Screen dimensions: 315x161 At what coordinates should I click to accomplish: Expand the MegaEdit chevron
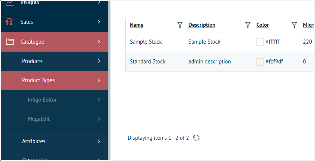[99, 119]
